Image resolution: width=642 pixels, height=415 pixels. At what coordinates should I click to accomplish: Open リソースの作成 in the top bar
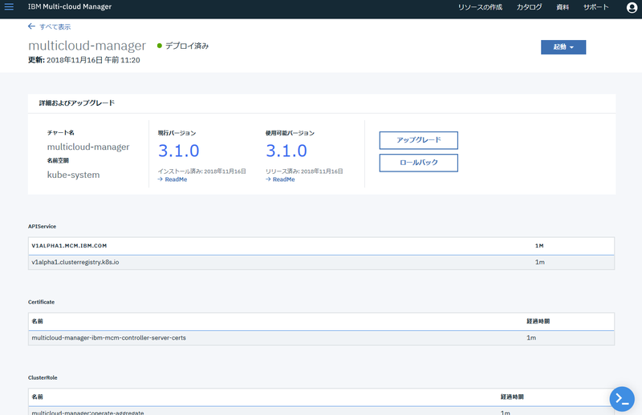[x=480, y=7]
